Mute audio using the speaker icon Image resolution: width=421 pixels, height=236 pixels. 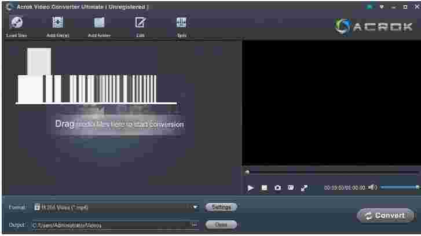tap(372, 187)
